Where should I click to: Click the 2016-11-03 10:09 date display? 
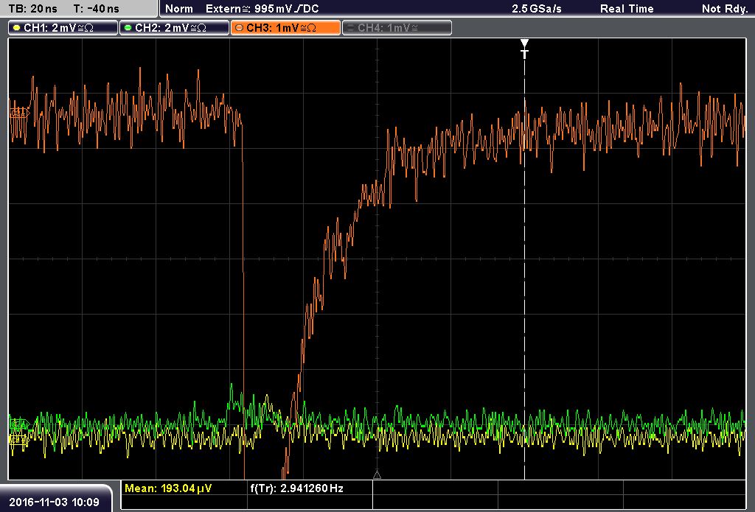pos(54,502)
